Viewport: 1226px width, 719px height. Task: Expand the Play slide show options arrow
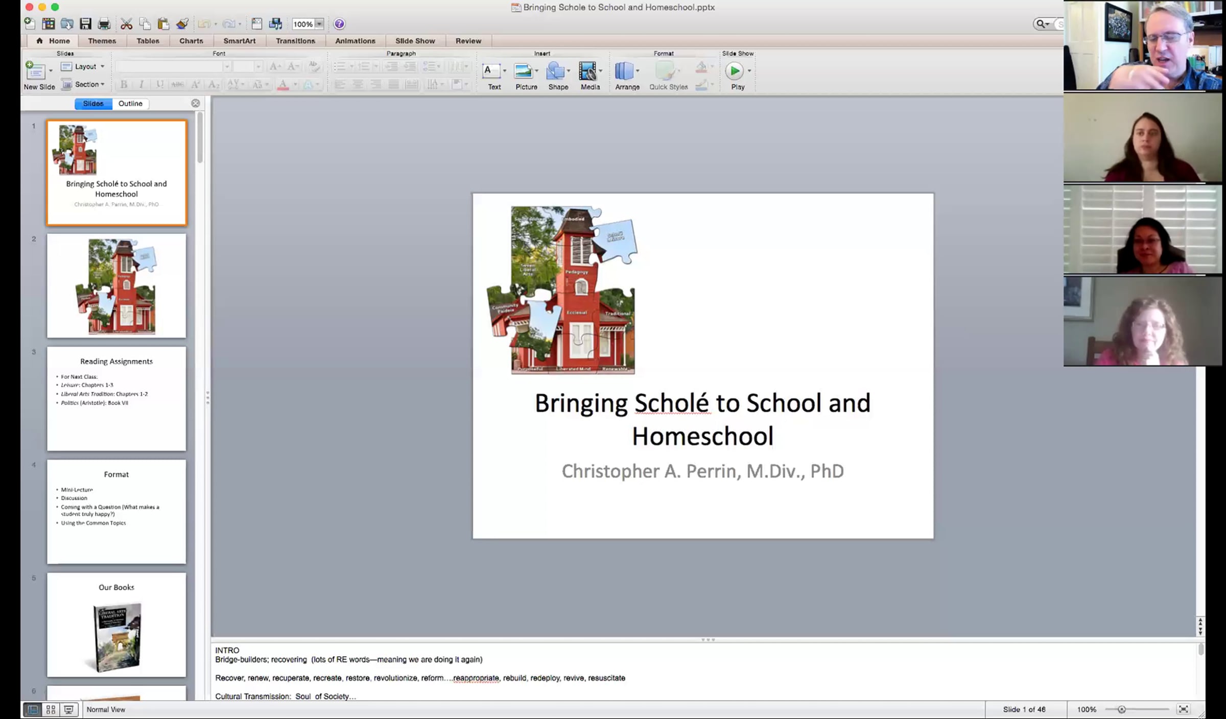(x=749, y=70)
